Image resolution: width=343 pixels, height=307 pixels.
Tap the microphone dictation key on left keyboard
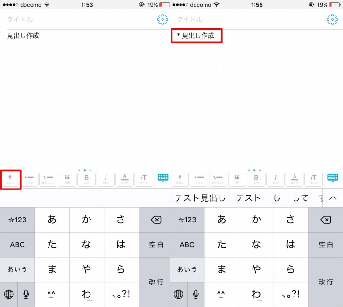point(26,294)
